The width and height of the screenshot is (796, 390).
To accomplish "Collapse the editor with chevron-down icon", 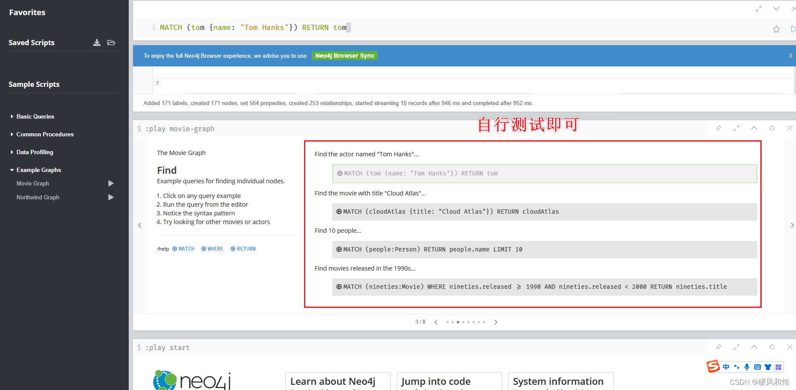I will pos(776,9).
